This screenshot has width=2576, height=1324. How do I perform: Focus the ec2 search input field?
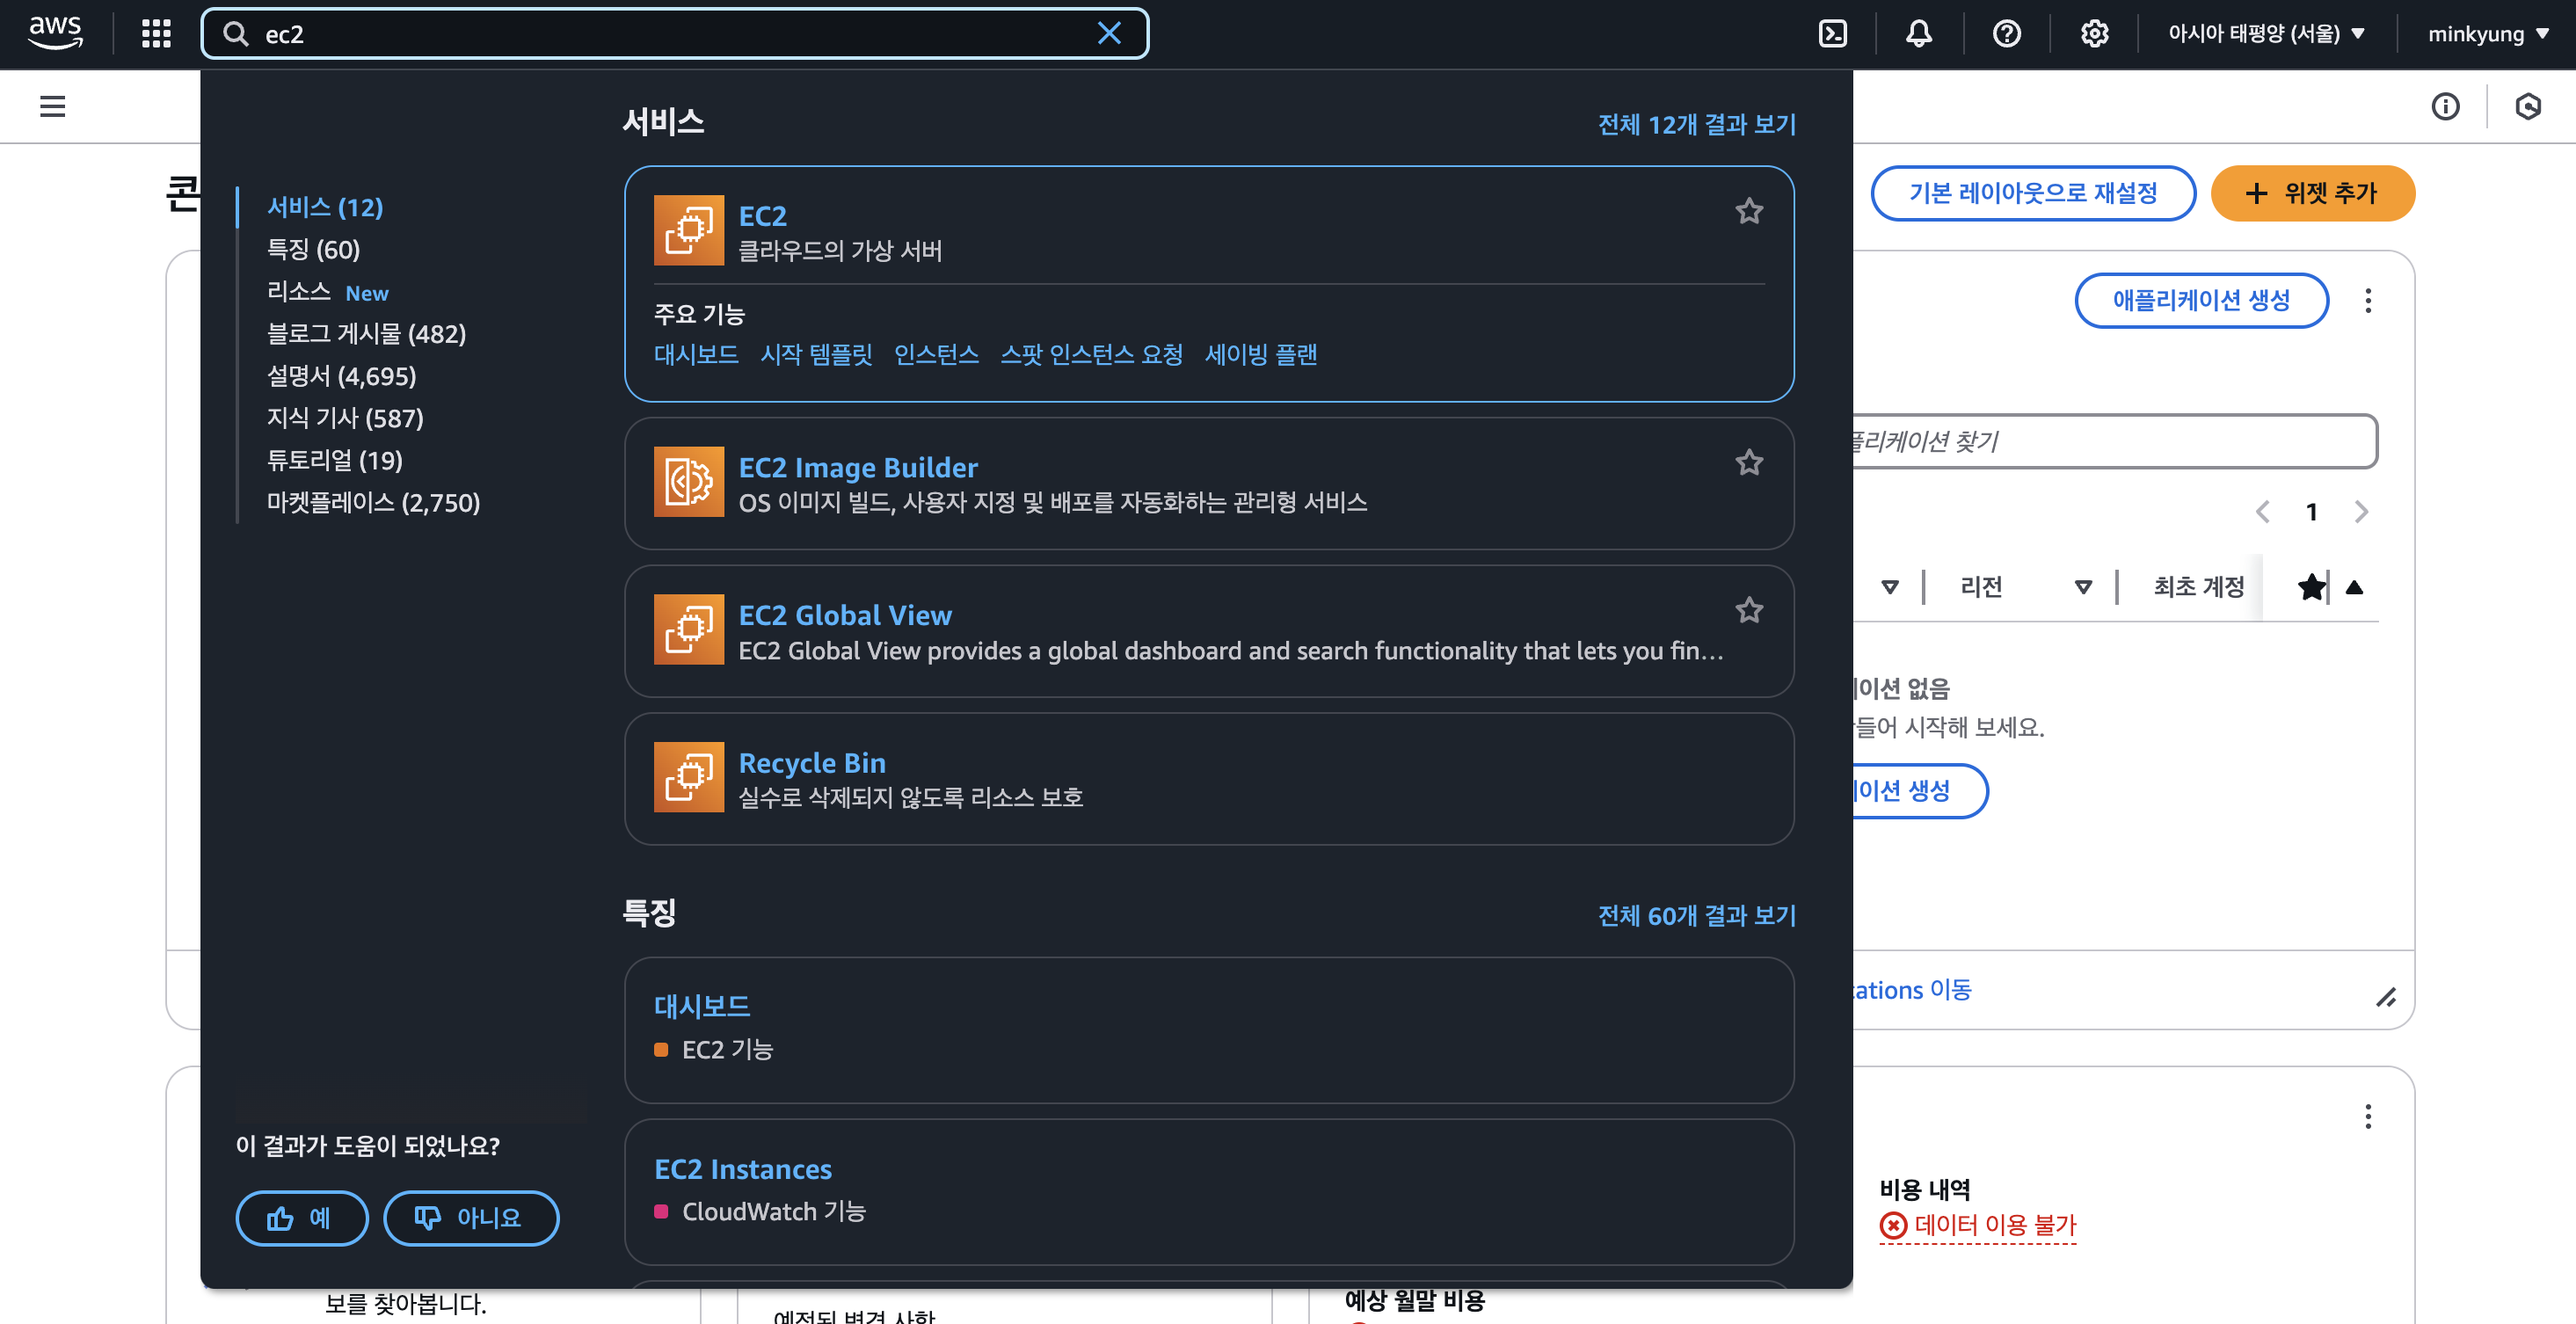point(675,34)
